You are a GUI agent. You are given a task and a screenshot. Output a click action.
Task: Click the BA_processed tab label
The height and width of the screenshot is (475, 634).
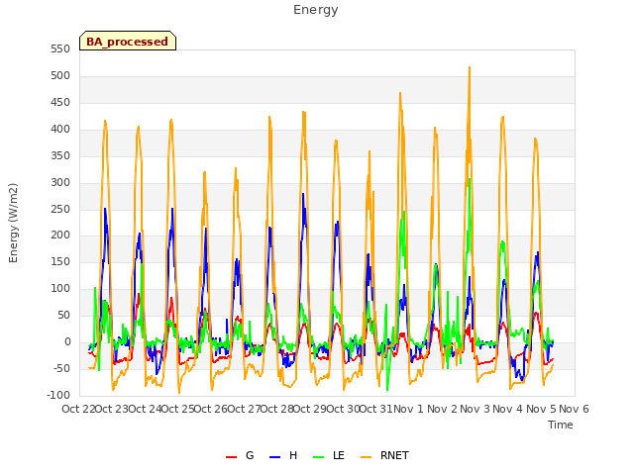pyautogui.click(x=128, y=42)
